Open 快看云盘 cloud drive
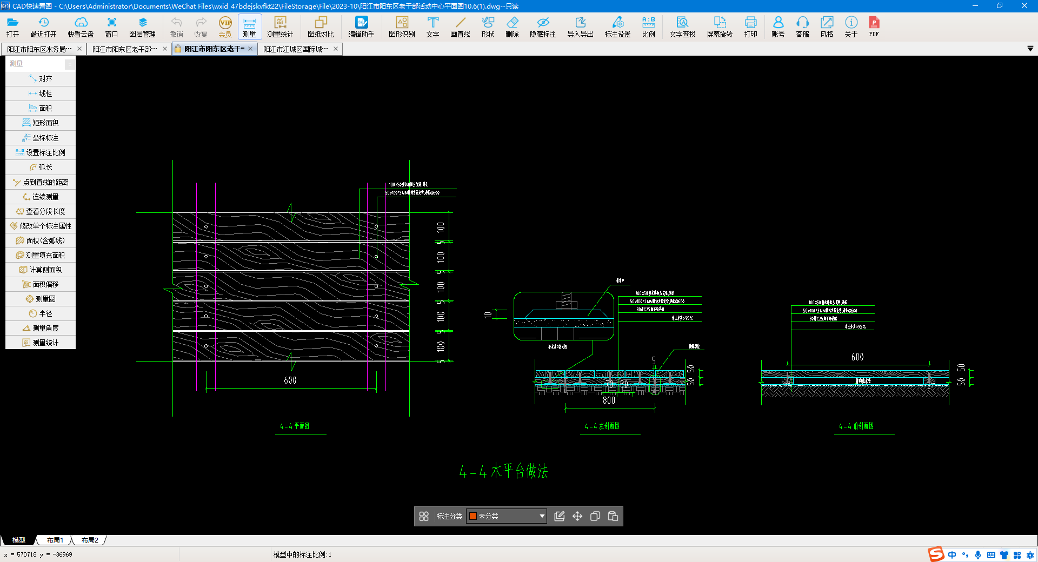This screenshot has width=1038, height=562. pos(81,26)
